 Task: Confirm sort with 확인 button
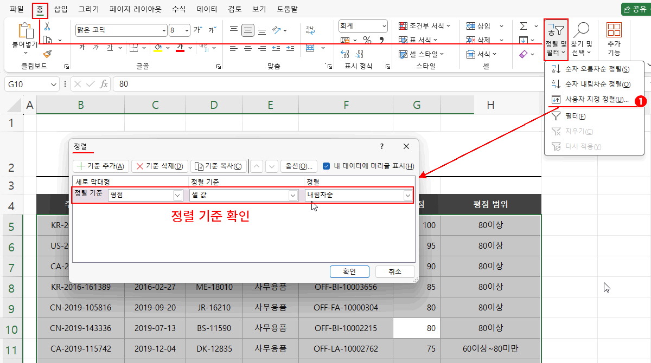[x=349, y=271]
